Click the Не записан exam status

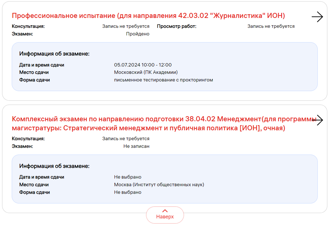[136, 146]
